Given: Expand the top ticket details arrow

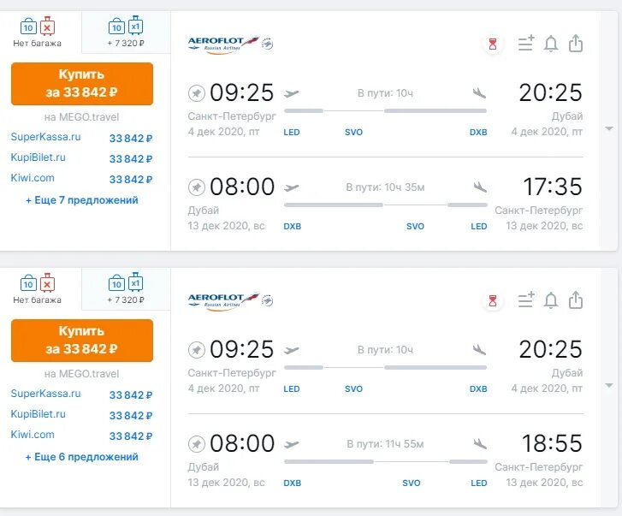Looking at the screenshot, I should [x=608, y=129].
